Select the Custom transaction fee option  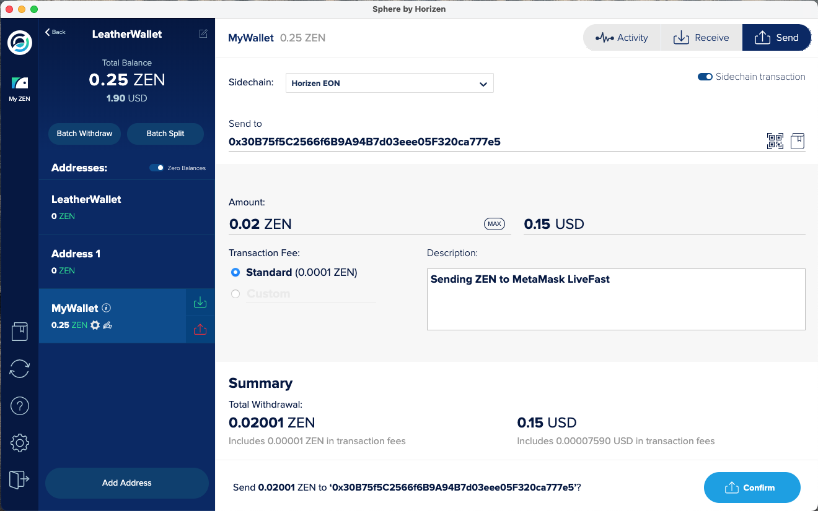point(235,294)
